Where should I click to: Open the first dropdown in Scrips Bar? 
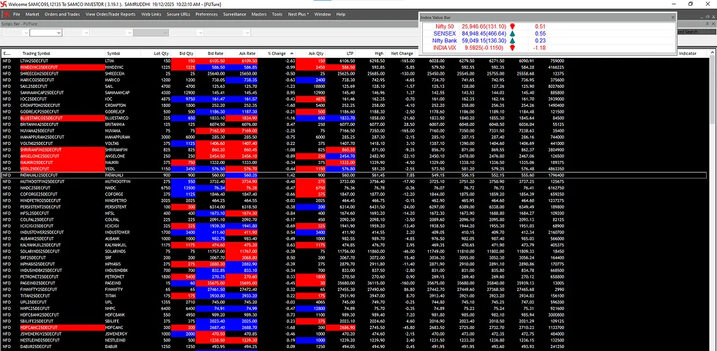coord(15,32)
